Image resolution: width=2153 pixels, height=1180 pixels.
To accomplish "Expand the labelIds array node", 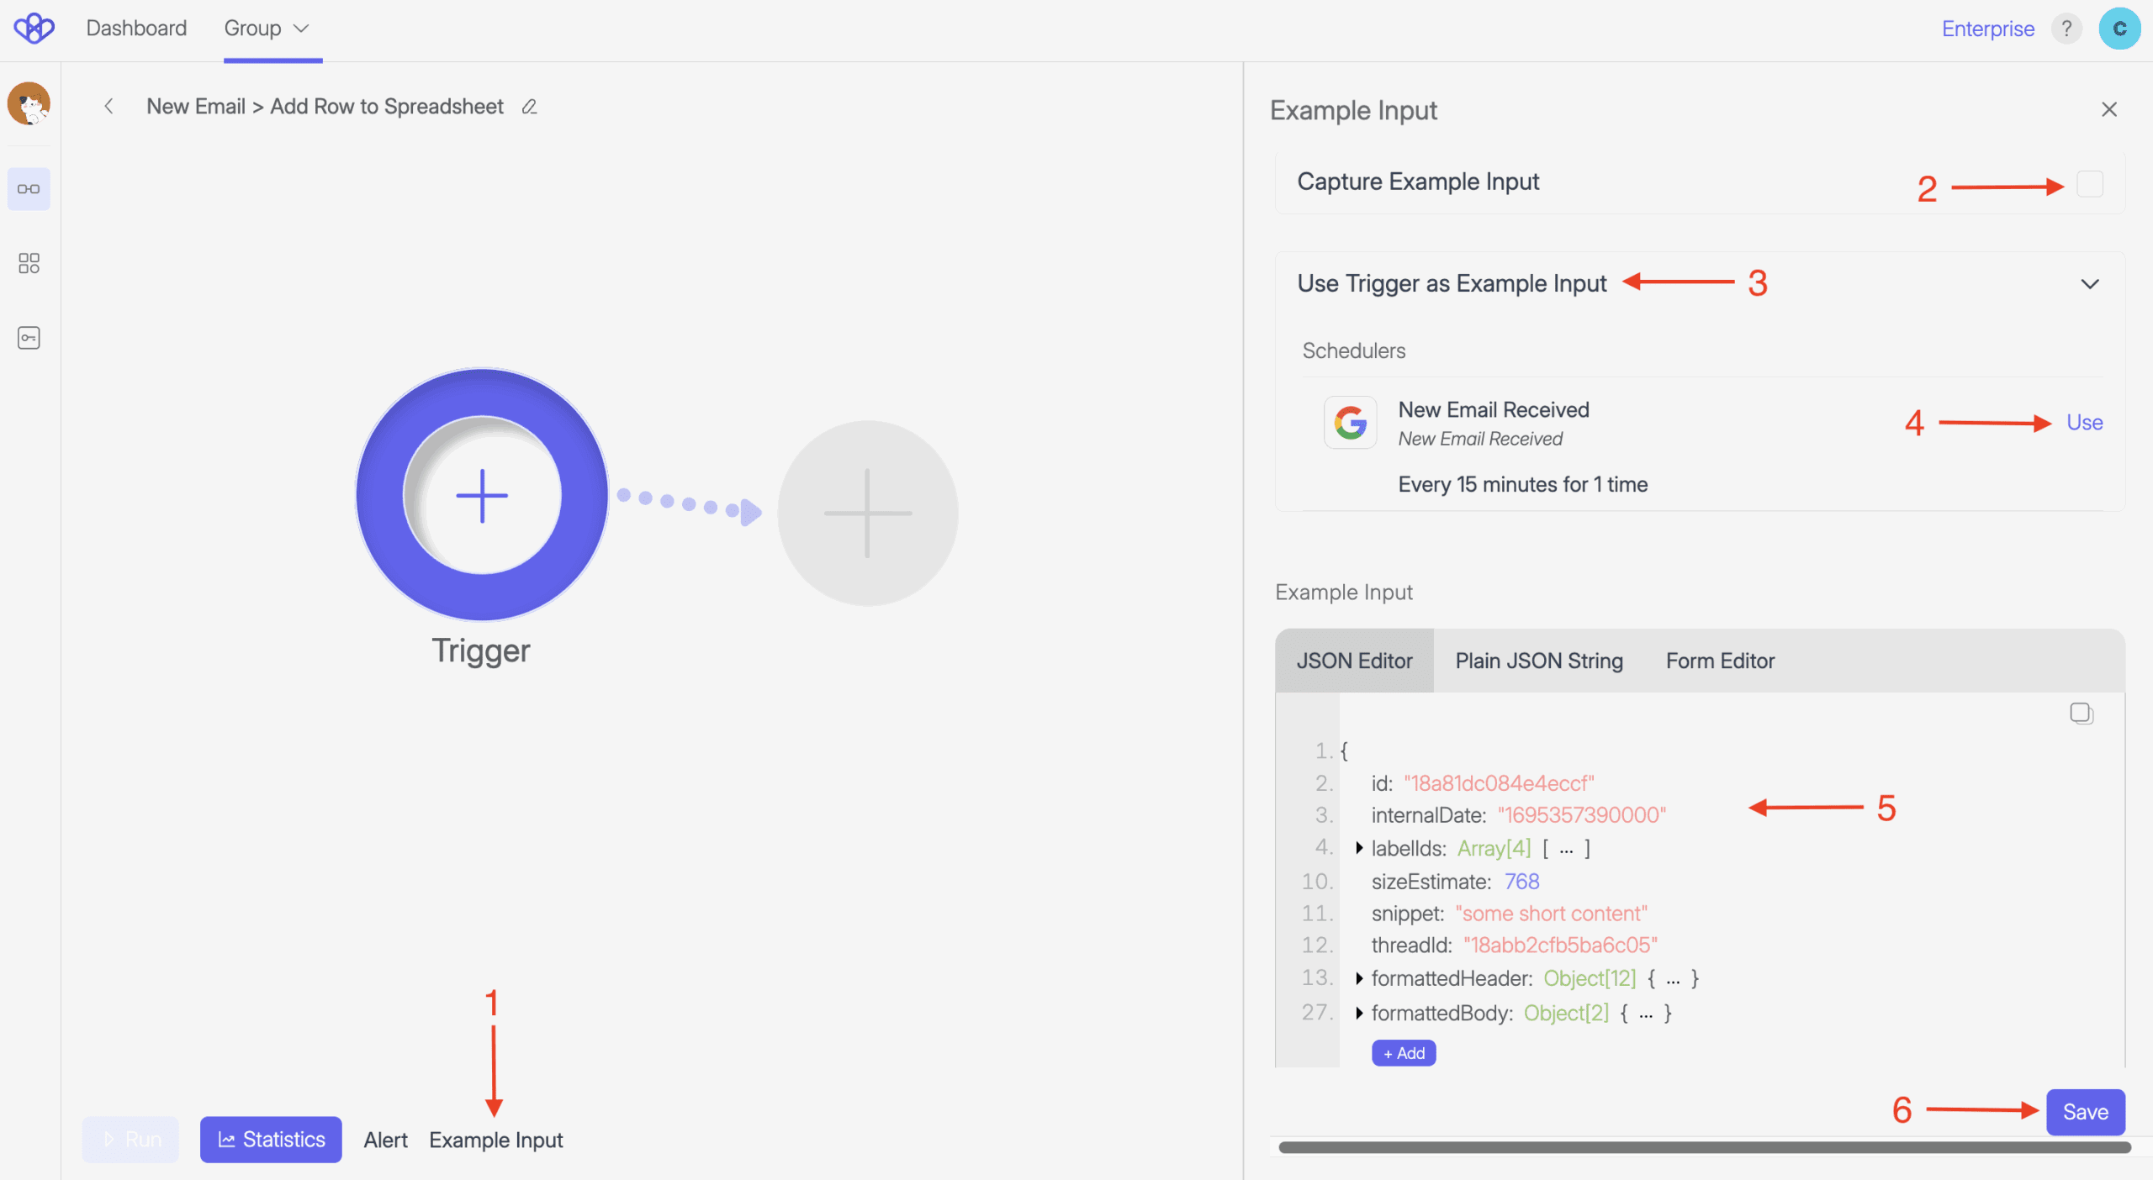I will [x=1359, y=848].
